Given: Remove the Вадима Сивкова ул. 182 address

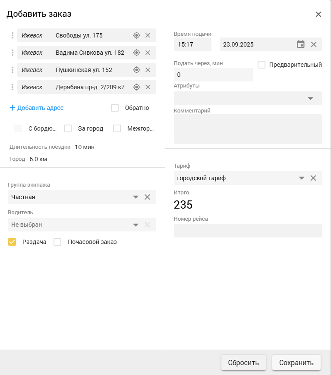Looking at the screenshot, I should pos(148,53).
